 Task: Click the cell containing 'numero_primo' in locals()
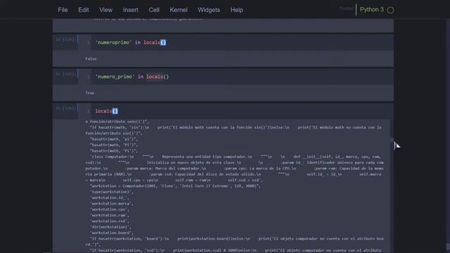pyautogui.click(x=242, y=77)
